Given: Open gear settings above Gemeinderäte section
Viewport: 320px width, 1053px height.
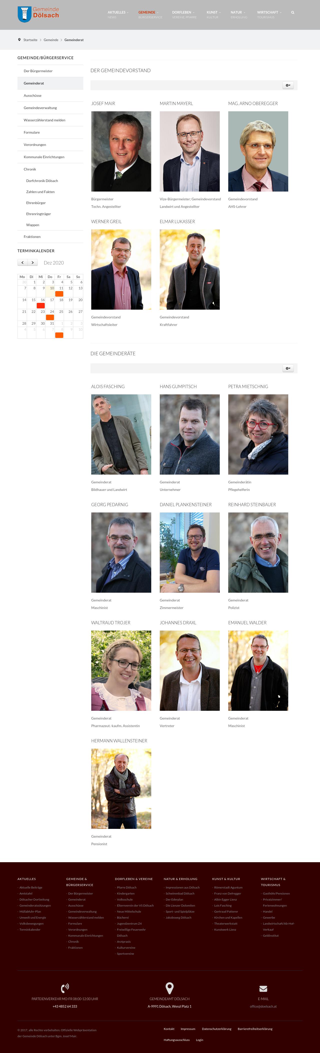Looking at the screenshot, I should (288, 368).
